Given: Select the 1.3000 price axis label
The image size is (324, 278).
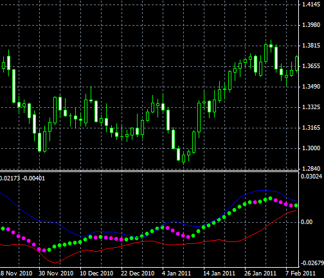Looking at the screenshot, I should pos(311,148).
